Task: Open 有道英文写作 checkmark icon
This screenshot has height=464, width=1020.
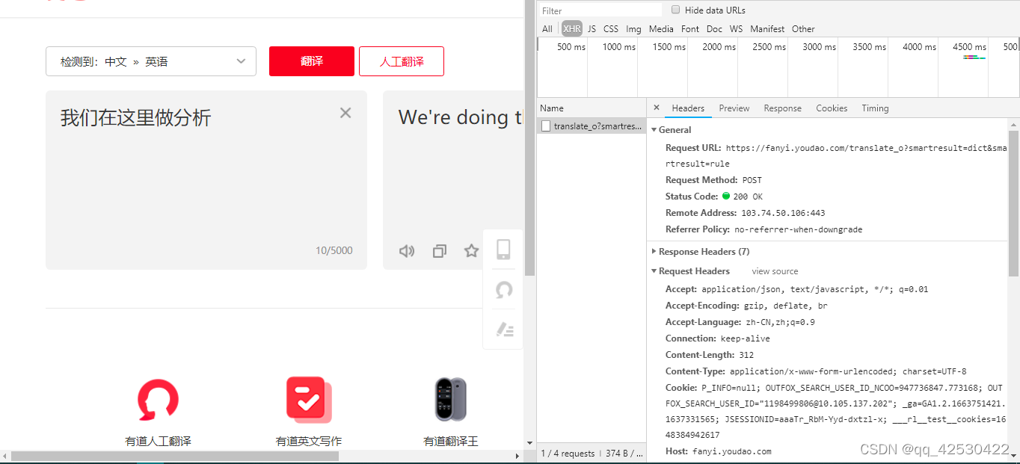Action: pyautogui.click(x=309, y=399)
